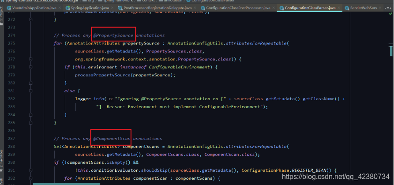The image size is (394, 185).
Task: Click getClassName() on line 282
Action: click(x=321, y=99)
